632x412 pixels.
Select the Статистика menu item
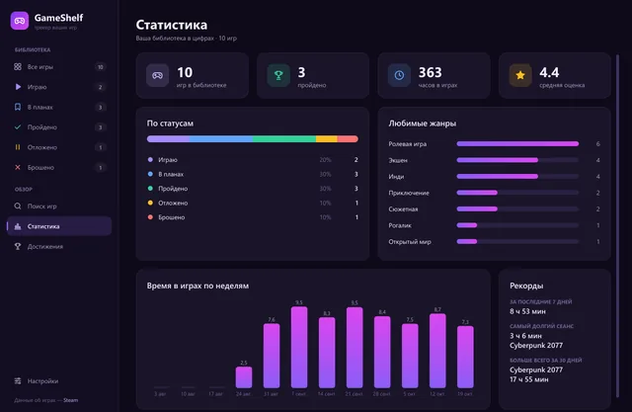(x=59, y=226)
